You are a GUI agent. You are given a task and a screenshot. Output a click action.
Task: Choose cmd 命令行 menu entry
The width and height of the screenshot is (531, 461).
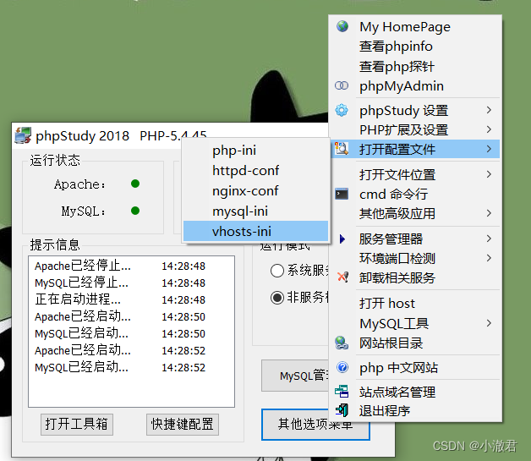[x=415, y=194]
